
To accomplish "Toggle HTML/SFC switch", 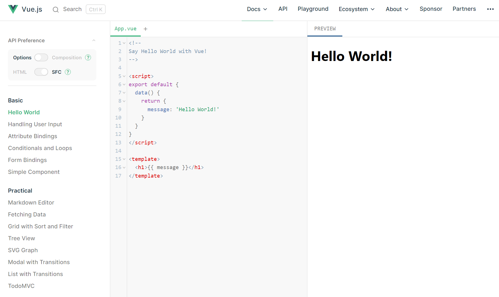I will [x=41, y=72].
